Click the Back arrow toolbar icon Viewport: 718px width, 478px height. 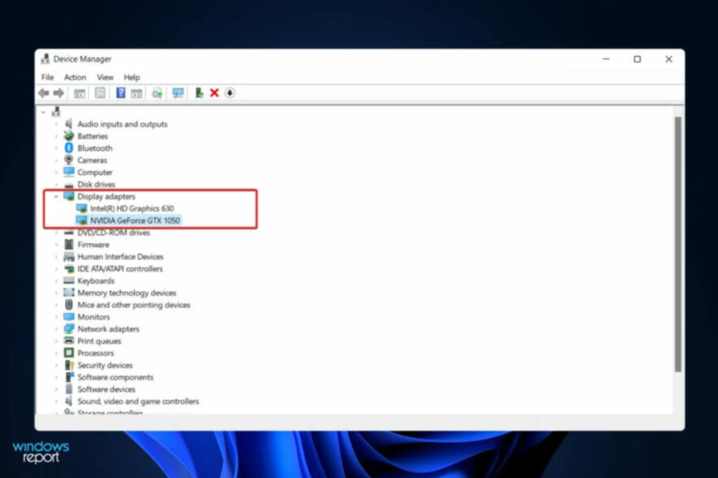[44, 93]
